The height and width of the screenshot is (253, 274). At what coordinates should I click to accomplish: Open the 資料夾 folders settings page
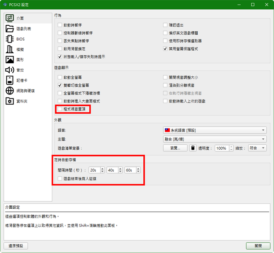point(28,101)
